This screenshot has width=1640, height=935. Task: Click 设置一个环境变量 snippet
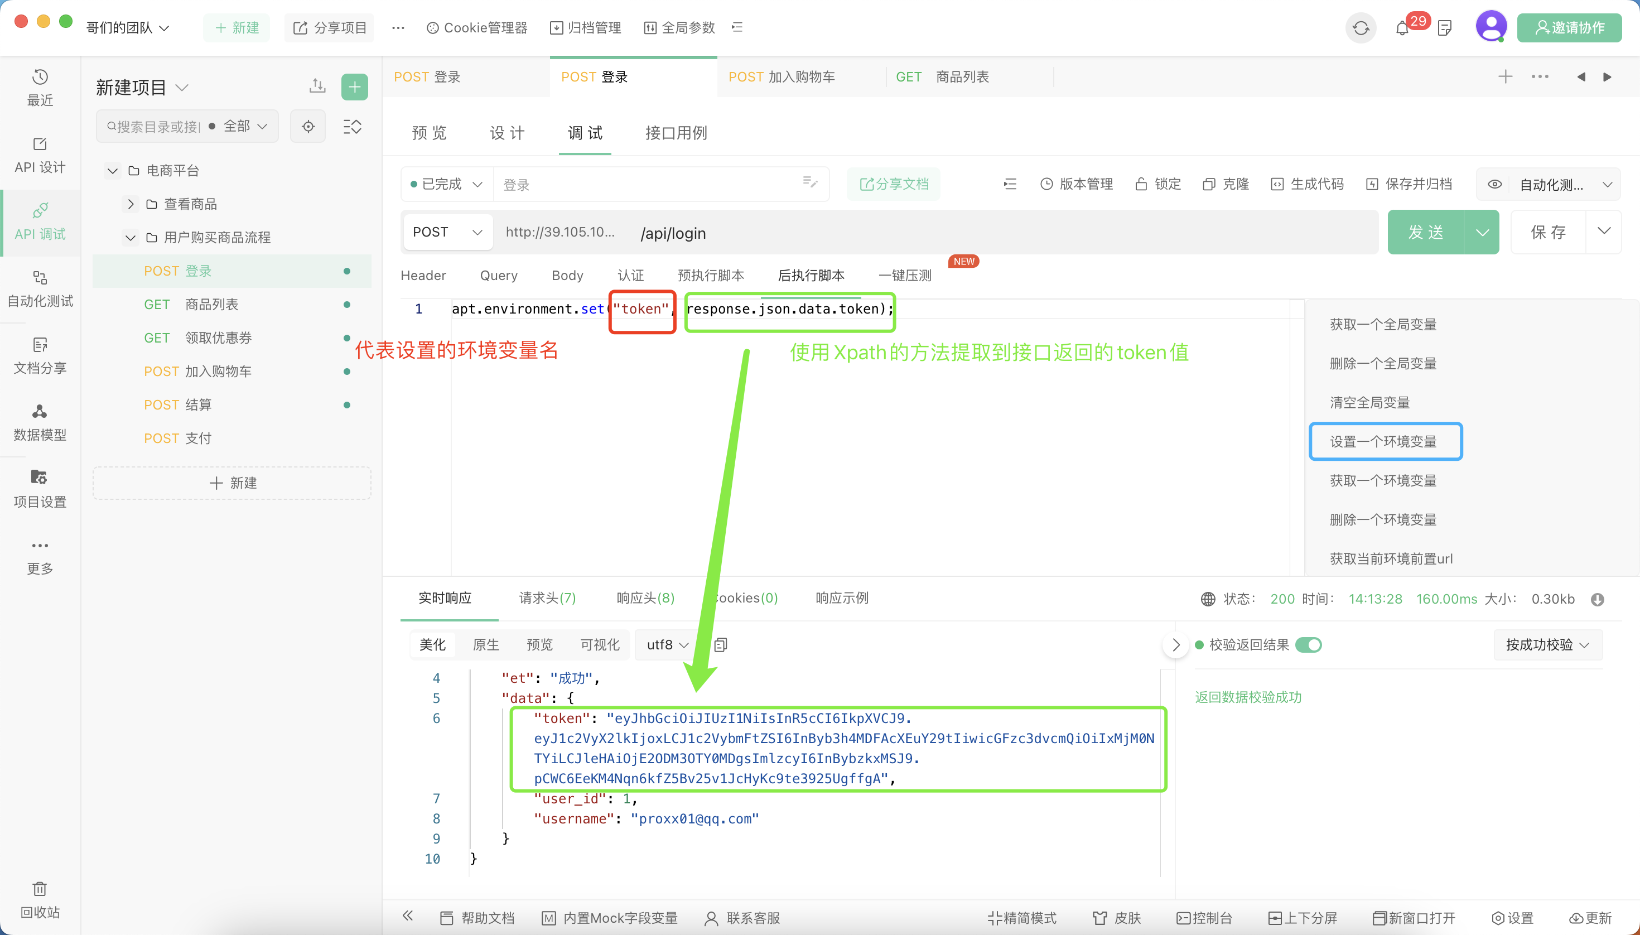pos(1386,442)
